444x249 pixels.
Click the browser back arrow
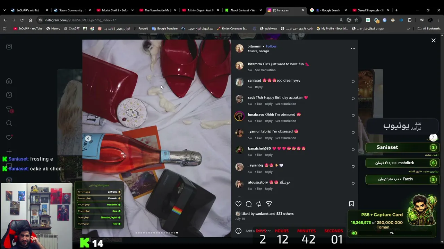pos(5,20)
